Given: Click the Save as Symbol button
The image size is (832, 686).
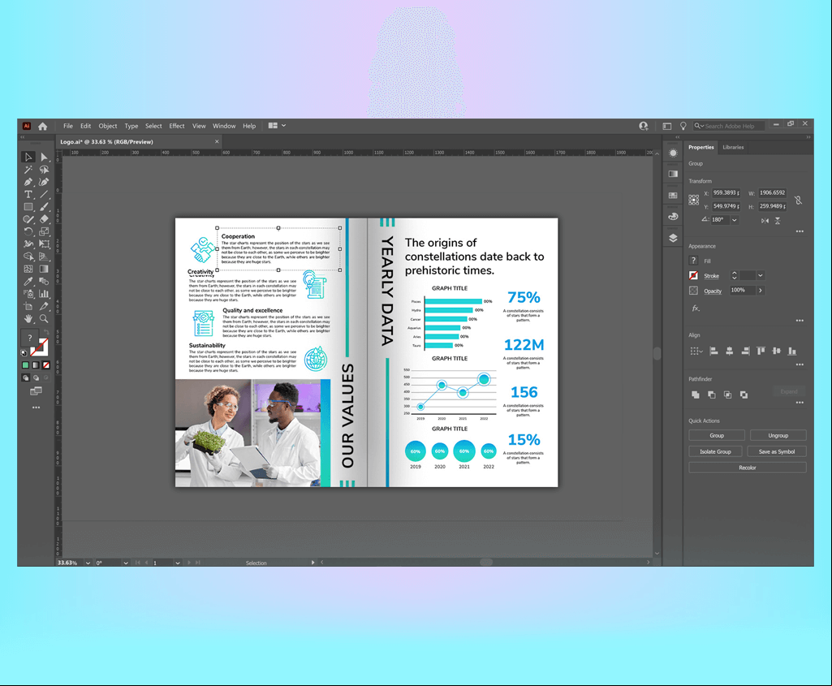Looking at the screenshot, I should (x=777, y=451).
